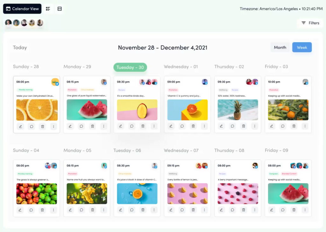This screenshot has height=232, width=326.
Task: Select the Tuesday - 30 day pill
Action: point(130,67)
